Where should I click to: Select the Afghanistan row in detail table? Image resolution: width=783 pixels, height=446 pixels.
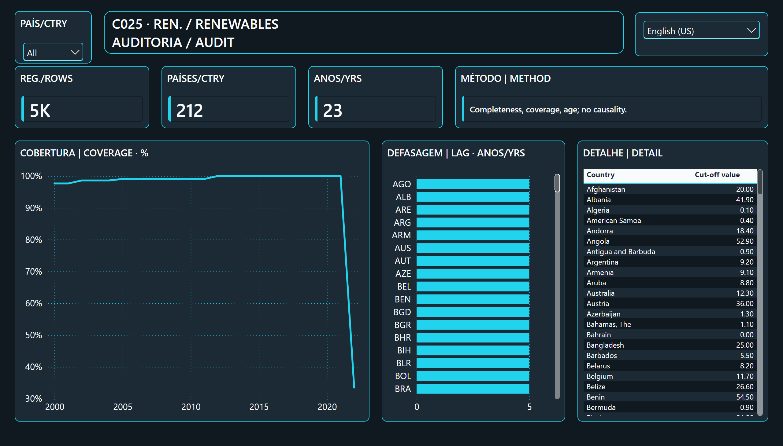[670, 189]
